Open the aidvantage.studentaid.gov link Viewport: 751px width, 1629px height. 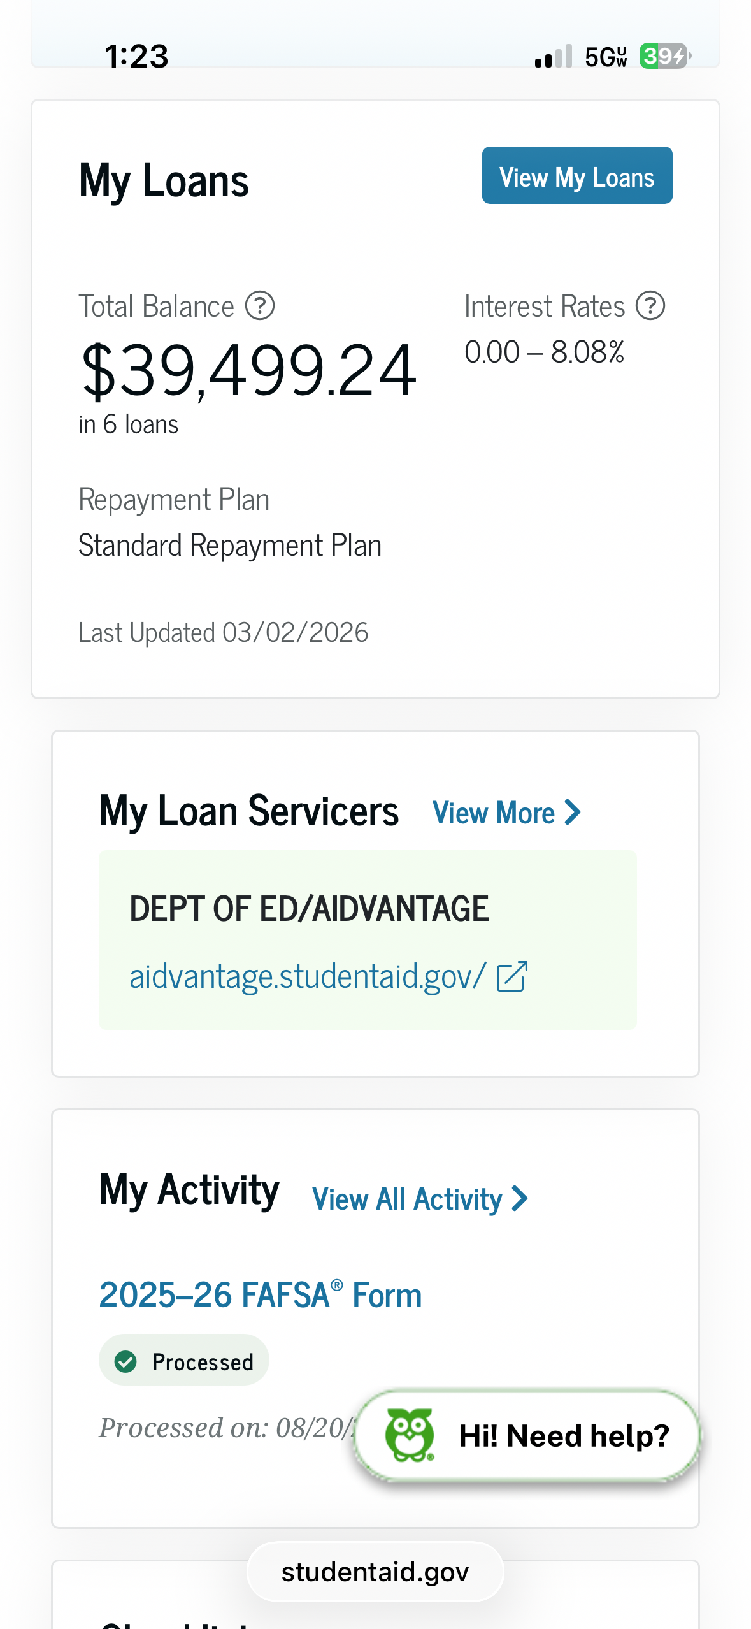point(308,976)
